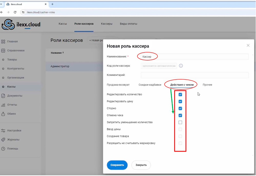The image size is (256, 176).
Task: Open the Обмен exchange section
Action: (12, 114)
